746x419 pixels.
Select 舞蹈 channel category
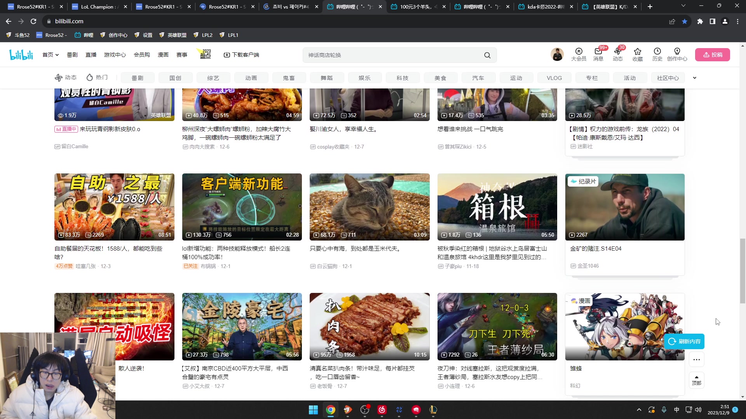327,78
